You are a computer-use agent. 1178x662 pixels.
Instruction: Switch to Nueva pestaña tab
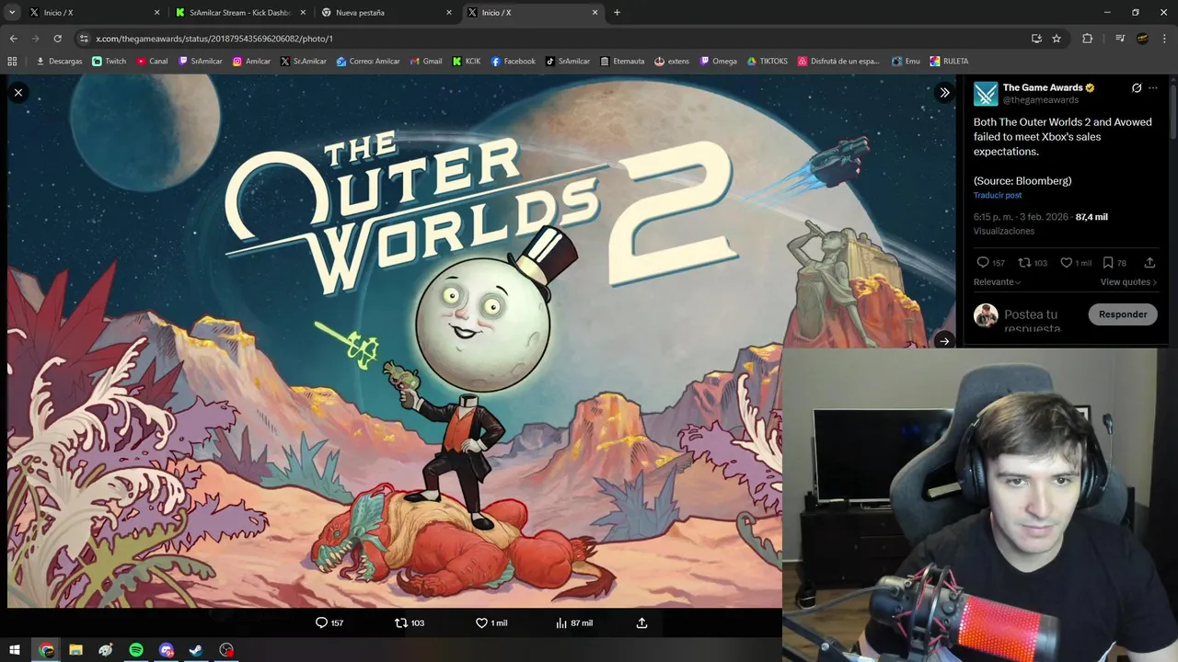(x=385, y=13)
